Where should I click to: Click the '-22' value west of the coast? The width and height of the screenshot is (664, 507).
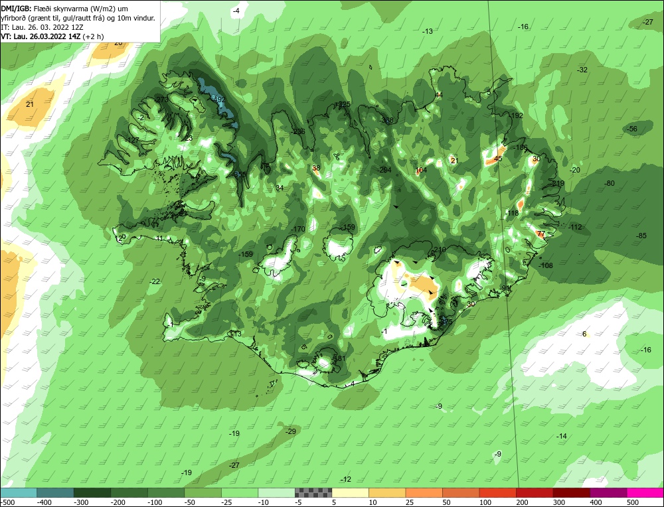pos(155,281)
